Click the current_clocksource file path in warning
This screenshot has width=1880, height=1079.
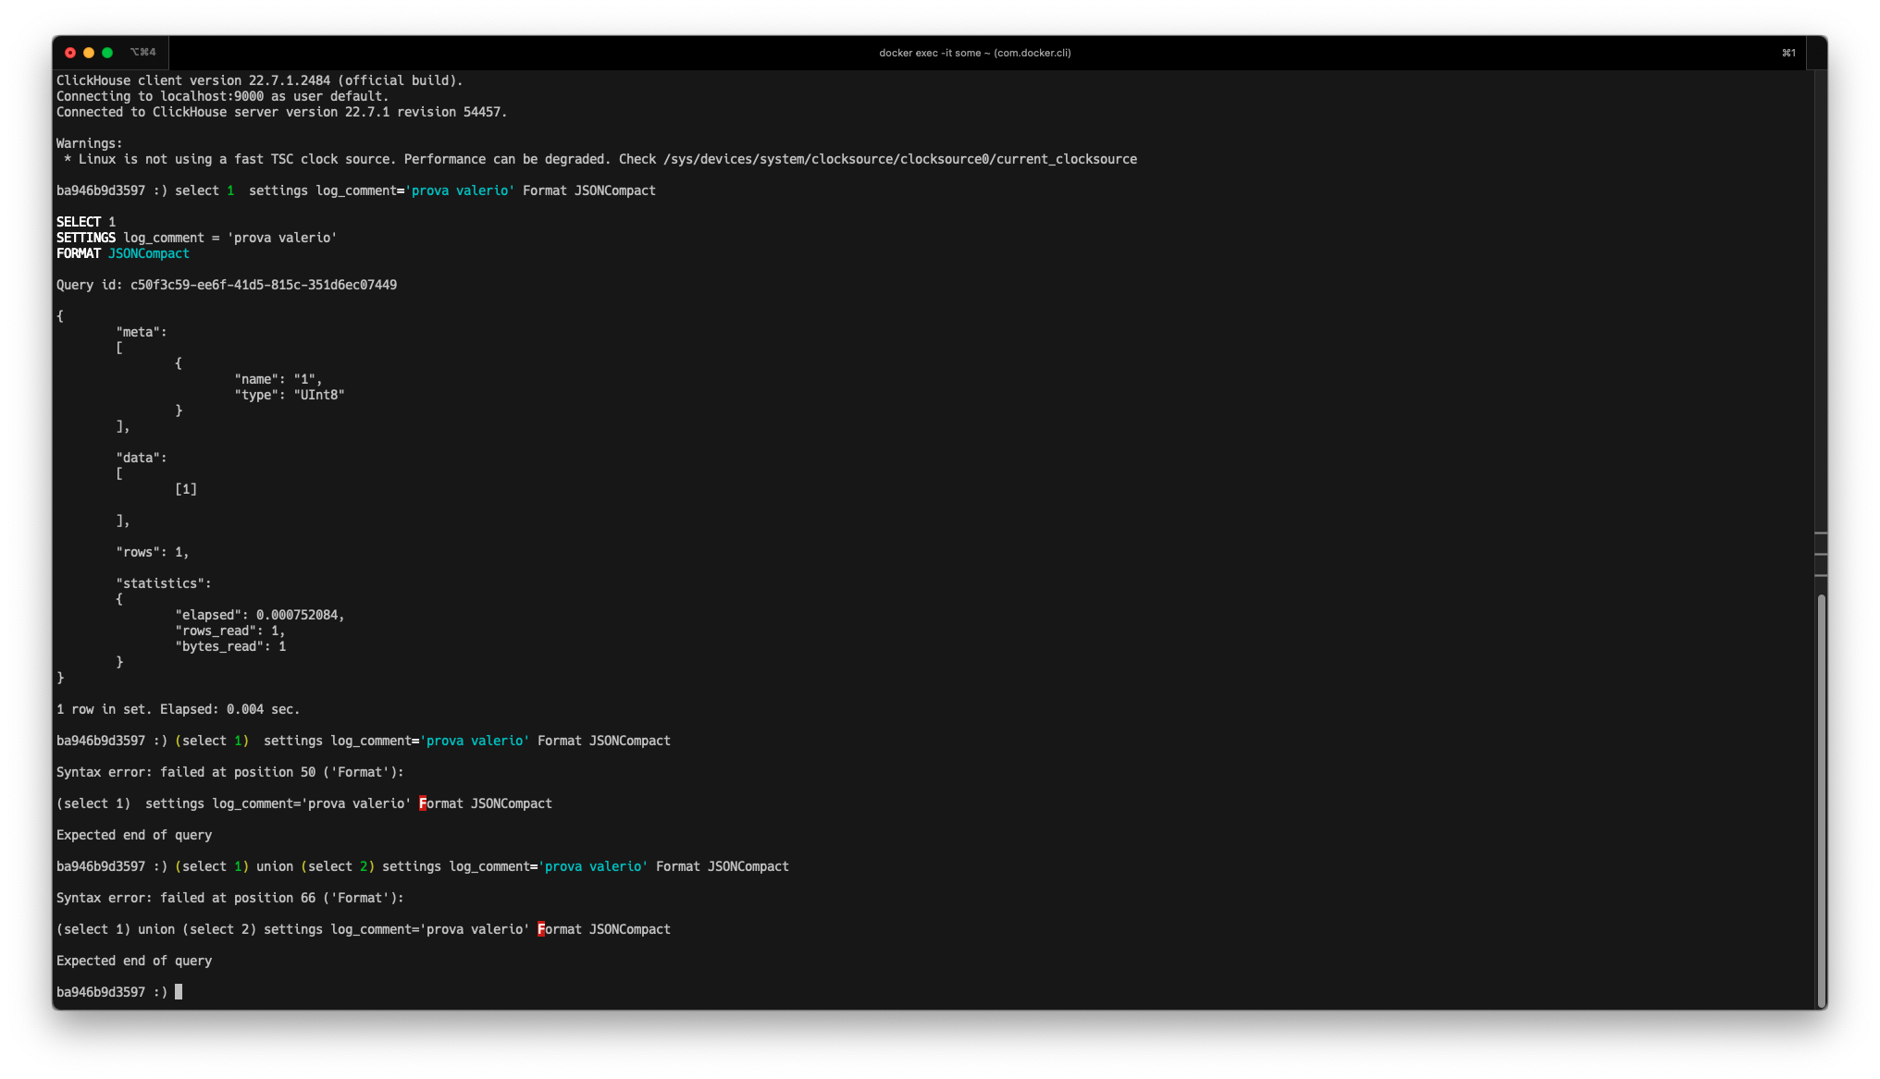899,159
